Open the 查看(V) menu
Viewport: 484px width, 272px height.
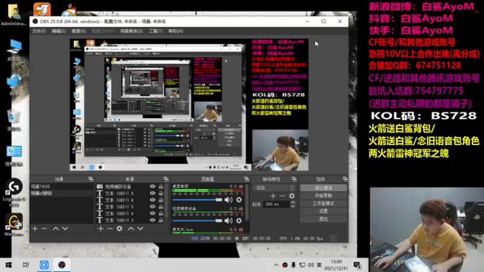click(x=79, y=31)
